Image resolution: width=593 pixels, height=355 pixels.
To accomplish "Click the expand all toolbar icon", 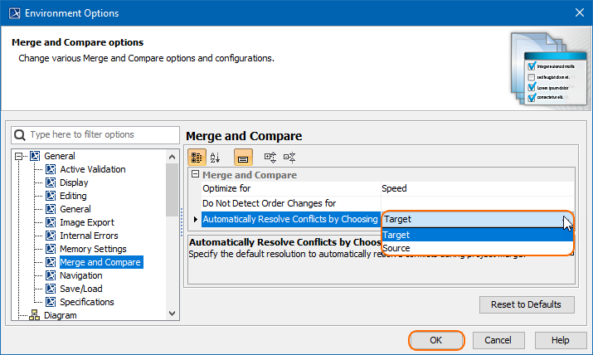I will tap(270, 157).
